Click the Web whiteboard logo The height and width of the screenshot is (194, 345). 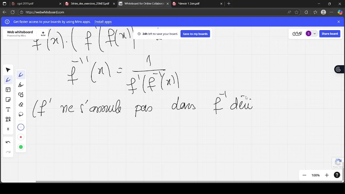[20, 33]
